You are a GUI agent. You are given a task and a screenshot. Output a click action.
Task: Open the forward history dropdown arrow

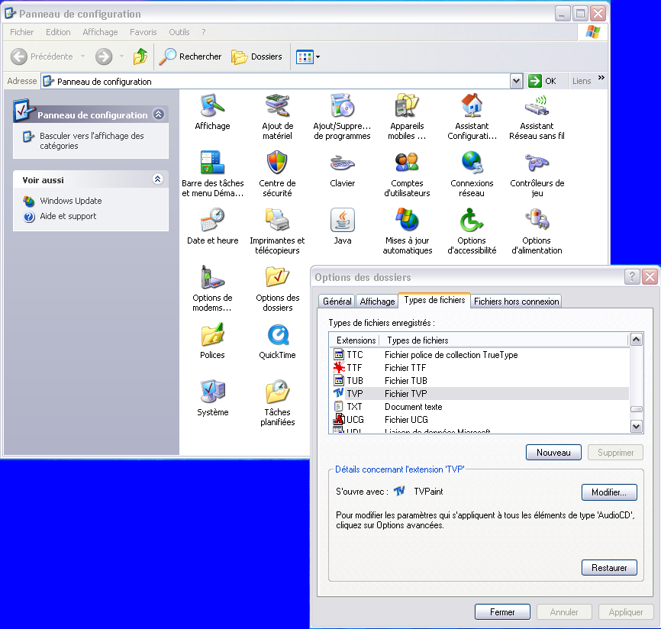[x=121, y=56]
